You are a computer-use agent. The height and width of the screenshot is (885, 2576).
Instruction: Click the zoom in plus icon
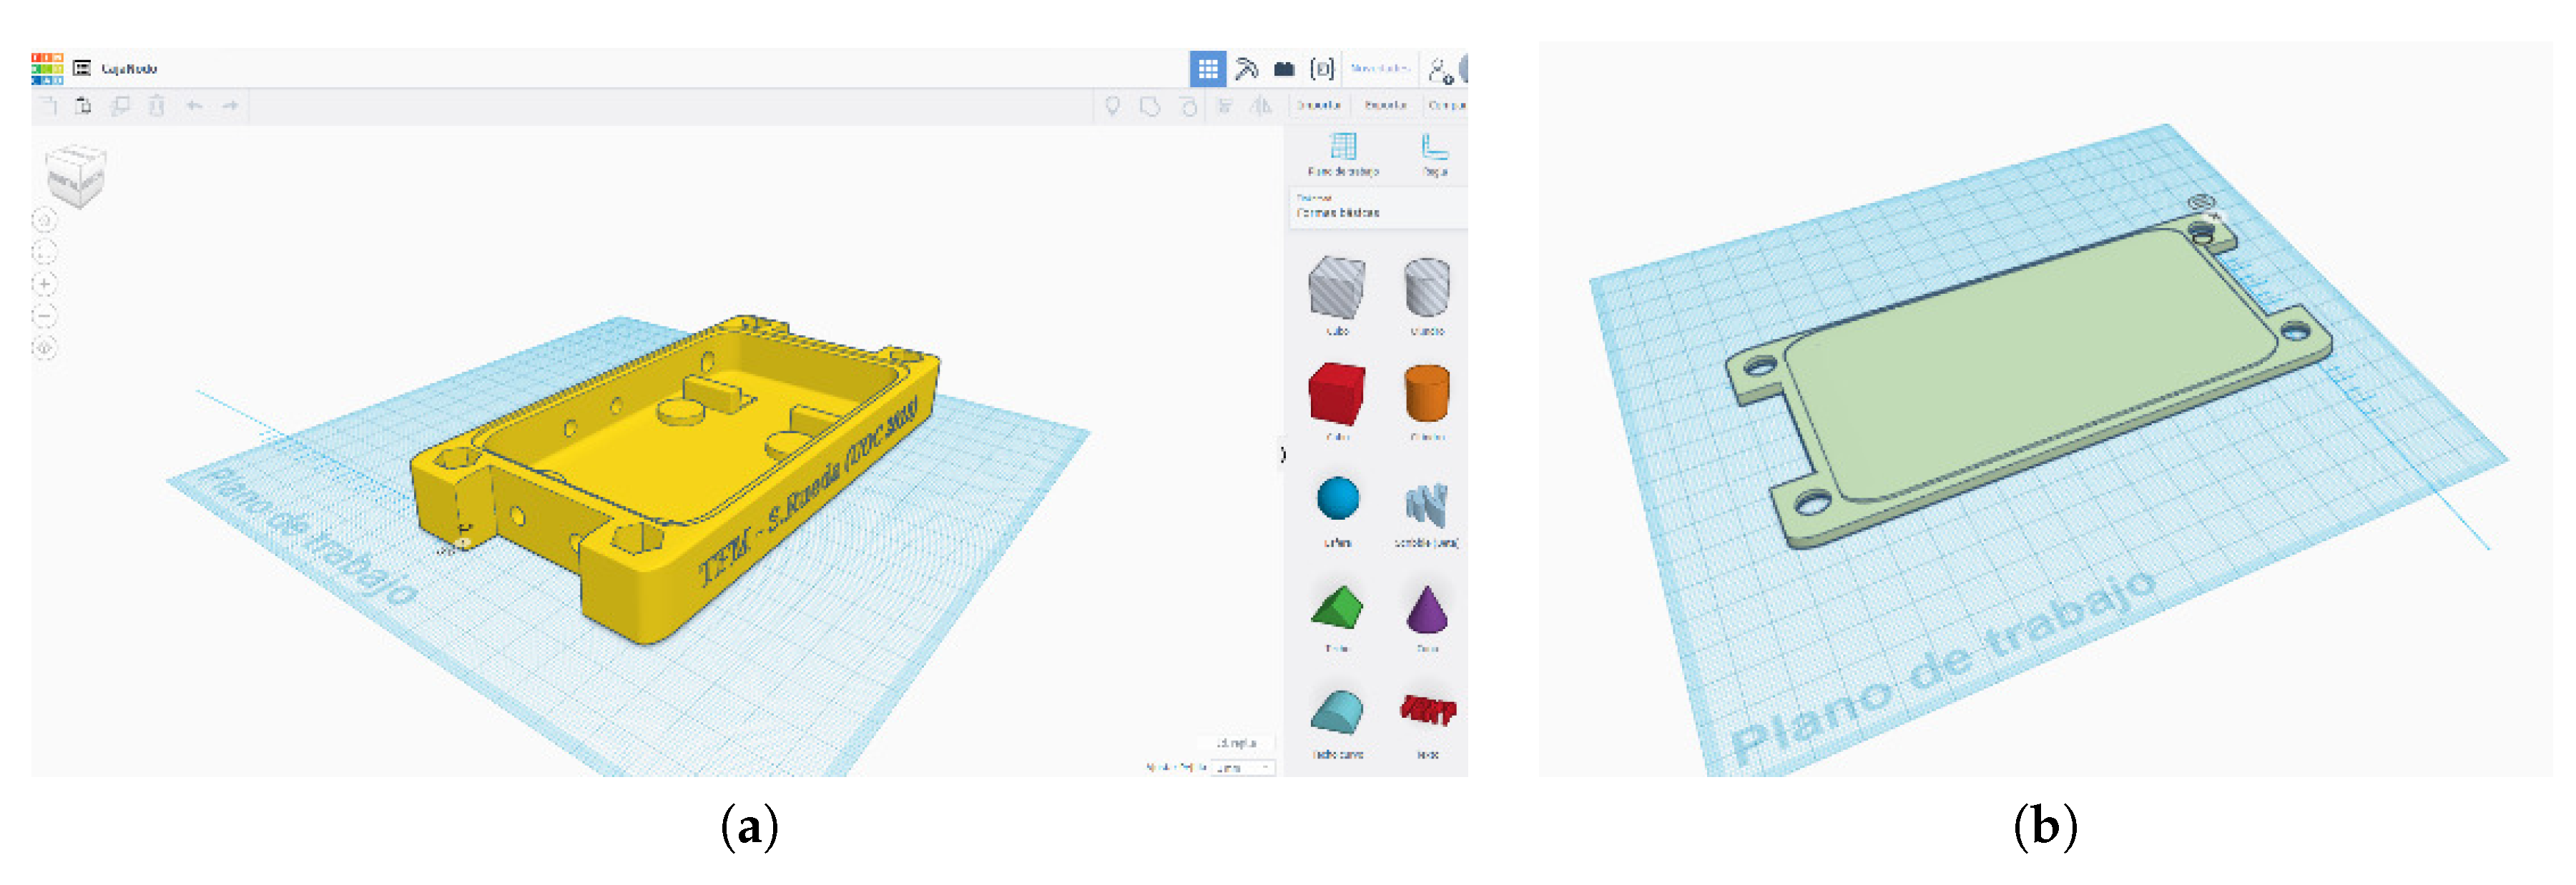tap(44, 284)
